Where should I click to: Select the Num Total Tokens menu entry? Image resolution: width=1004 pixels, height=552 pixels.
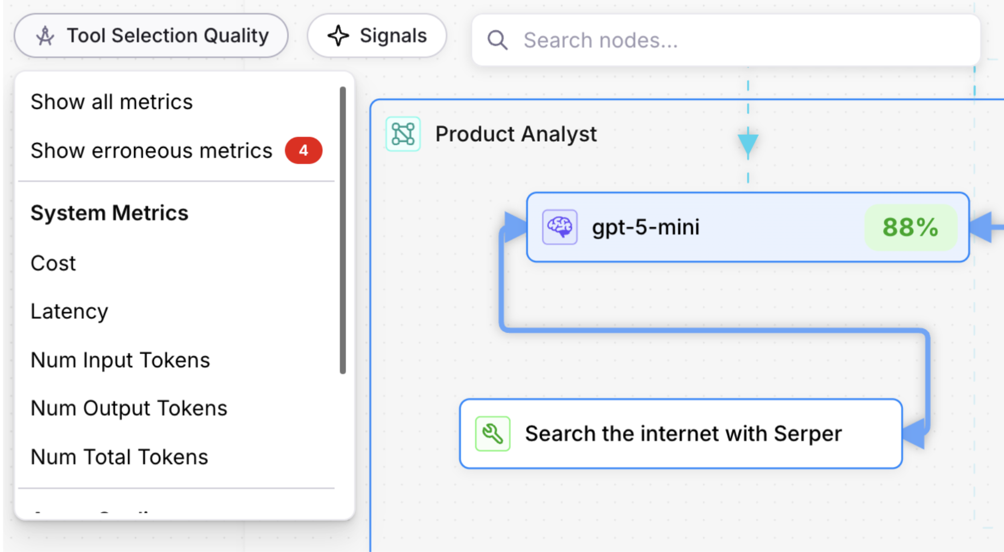coord(119,456)
